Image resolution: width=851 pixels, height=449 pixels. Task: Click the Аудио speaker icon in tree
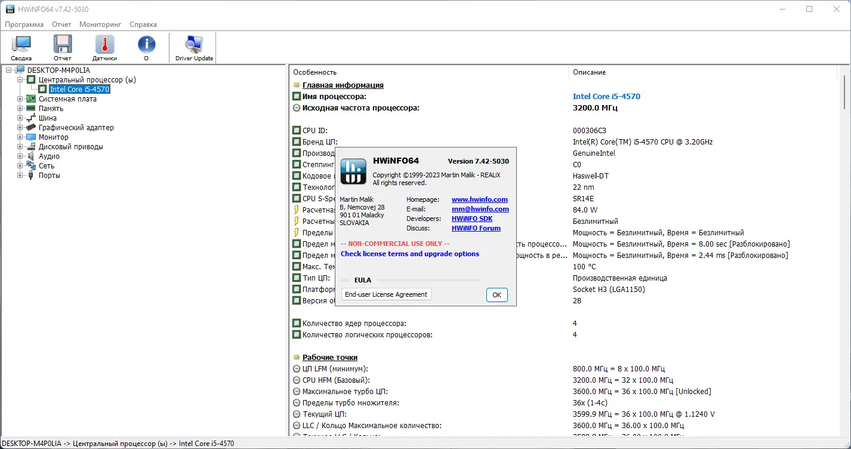[x=31, y=156]
